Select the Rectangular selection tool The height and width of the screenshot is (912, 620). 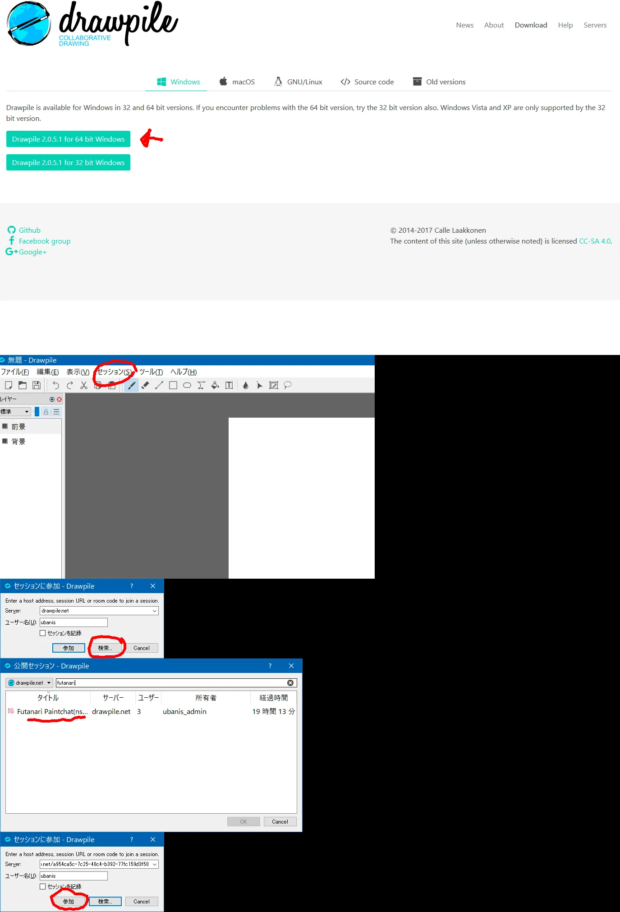274,385
